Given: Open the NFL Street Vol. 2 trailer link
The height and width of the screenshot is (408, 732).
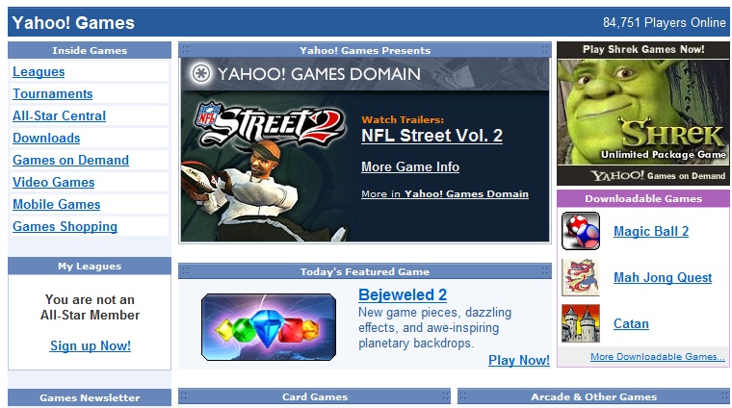Looking at the screenshot, I should pos(431,137).
